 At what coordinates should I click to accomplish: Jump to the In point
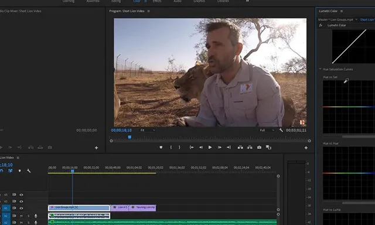pos(192,148)
